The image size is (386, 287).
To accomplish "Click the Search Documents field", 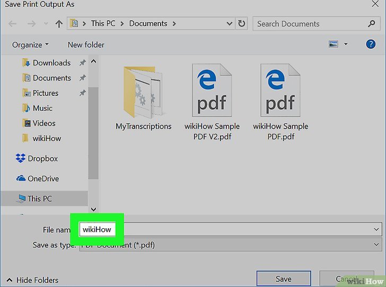I will coord(317,24).
